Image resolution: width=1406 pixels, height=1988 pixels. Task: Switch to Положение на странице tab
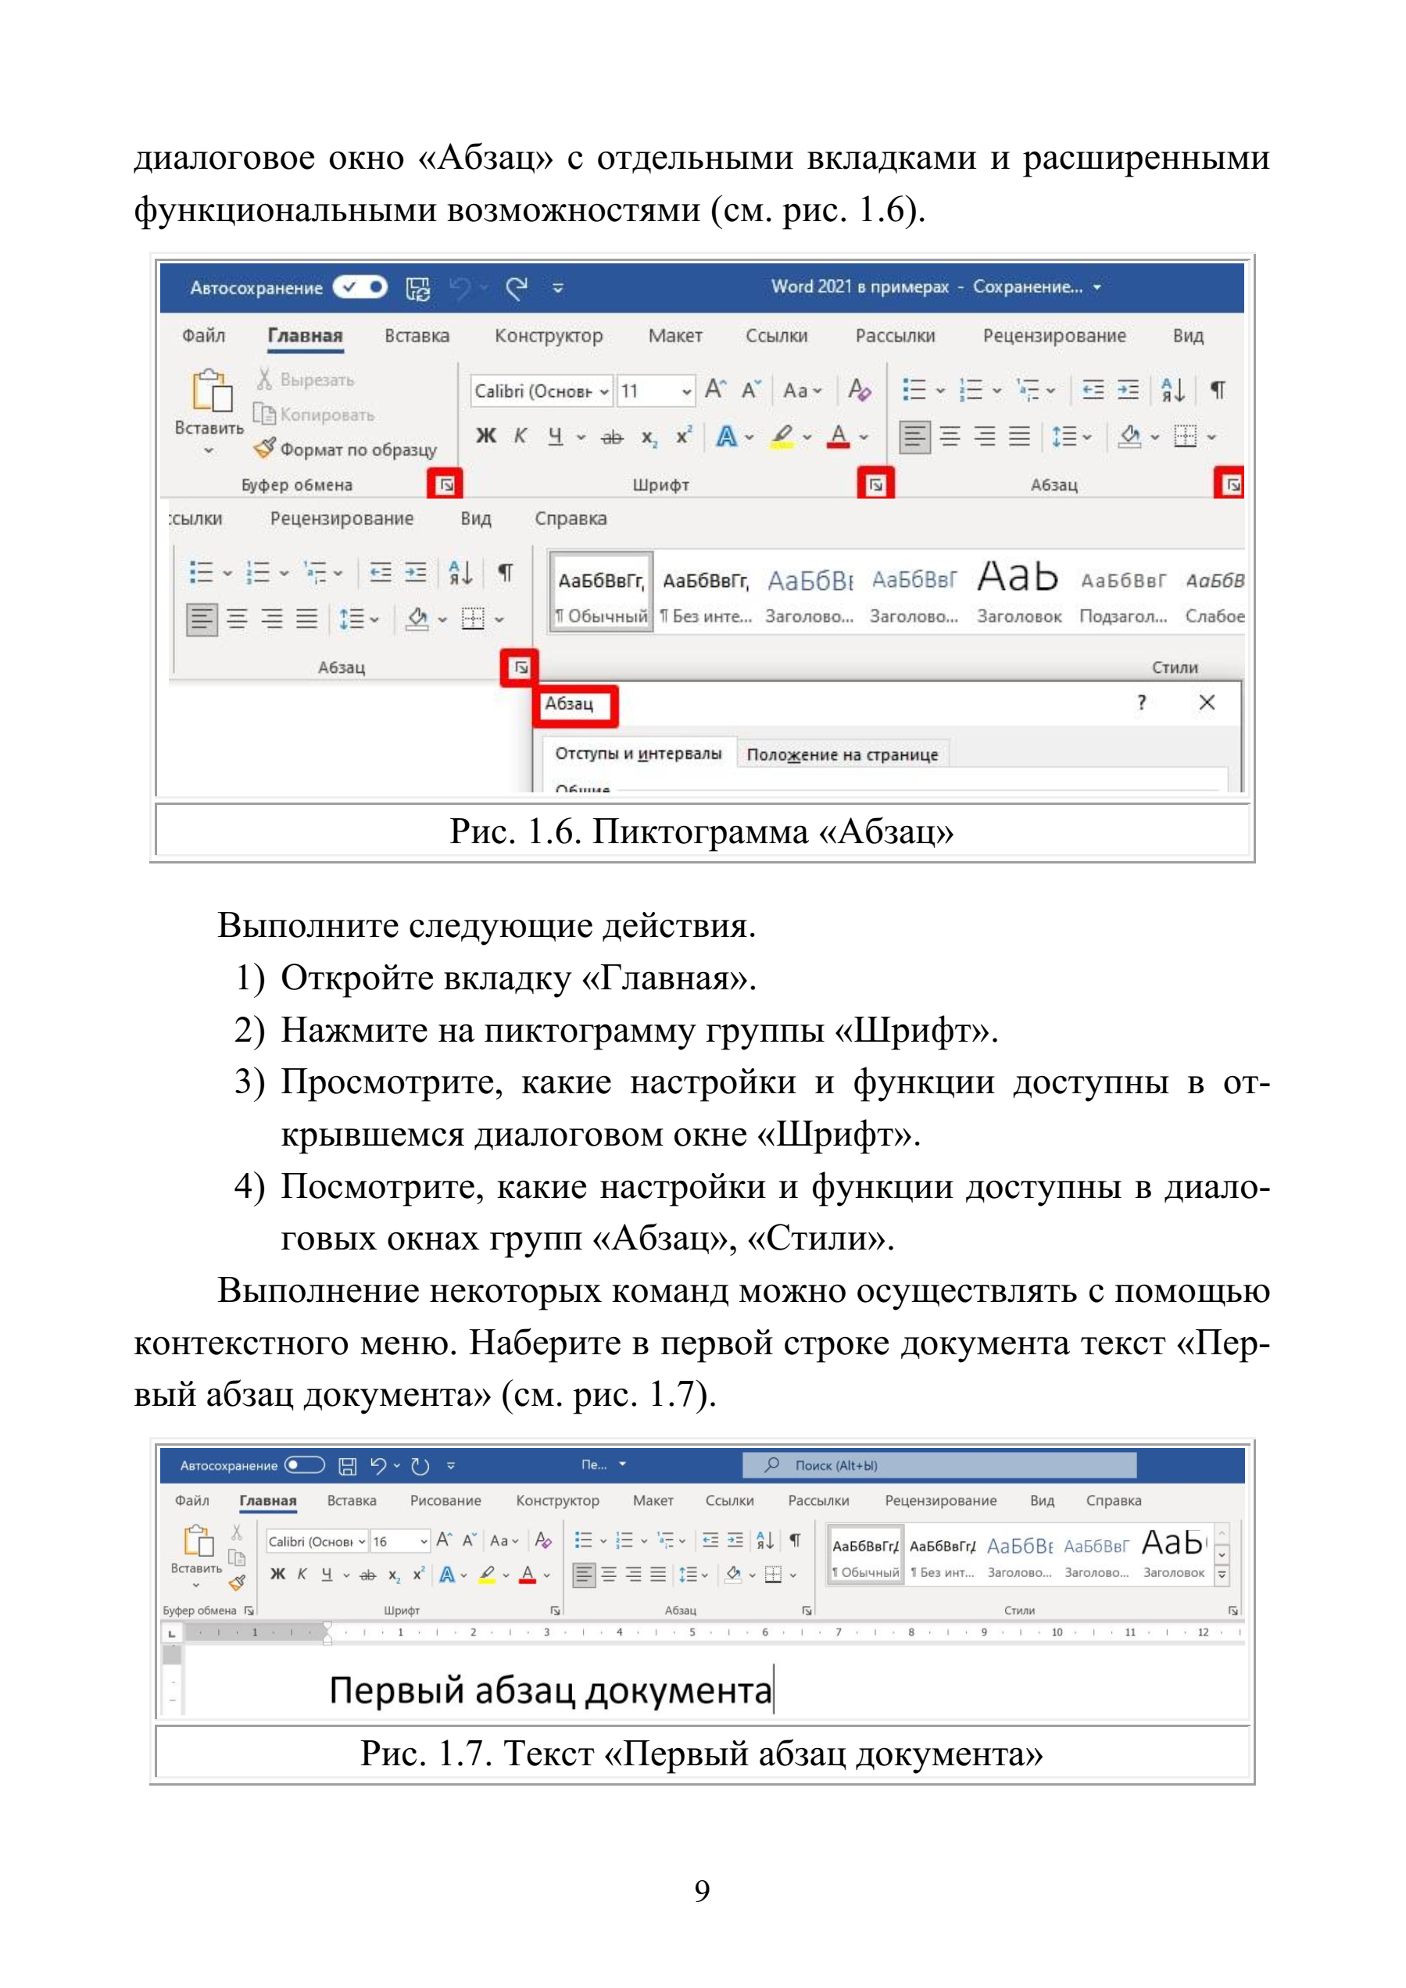tap(843, 754)
